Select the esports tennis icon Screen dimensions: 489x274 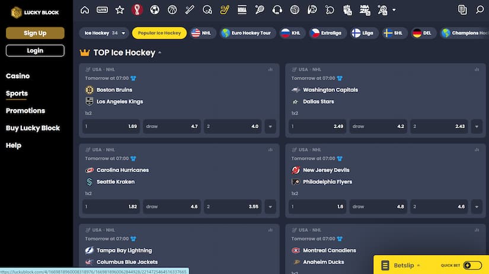point(382,10)
